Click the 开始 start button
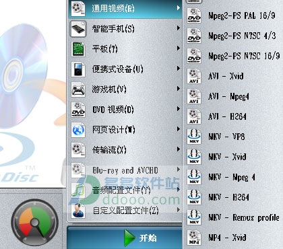This screenshot has width=283, height=249. (x=125, y=238)
